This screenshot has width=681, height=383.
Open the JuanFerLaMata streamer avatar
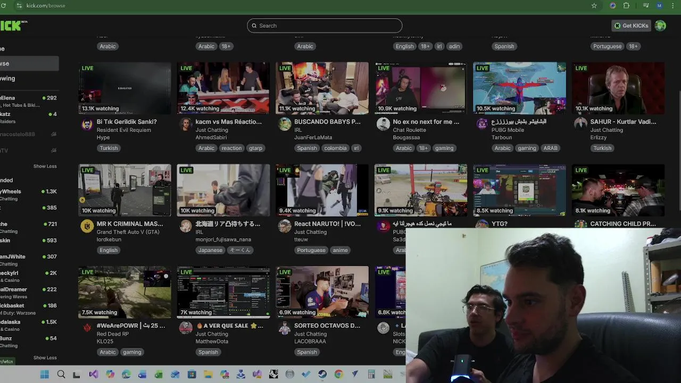(x=285, y=124)
